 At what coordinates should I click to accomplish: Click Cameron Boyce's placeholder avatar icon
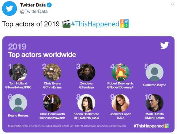point(154,72)
